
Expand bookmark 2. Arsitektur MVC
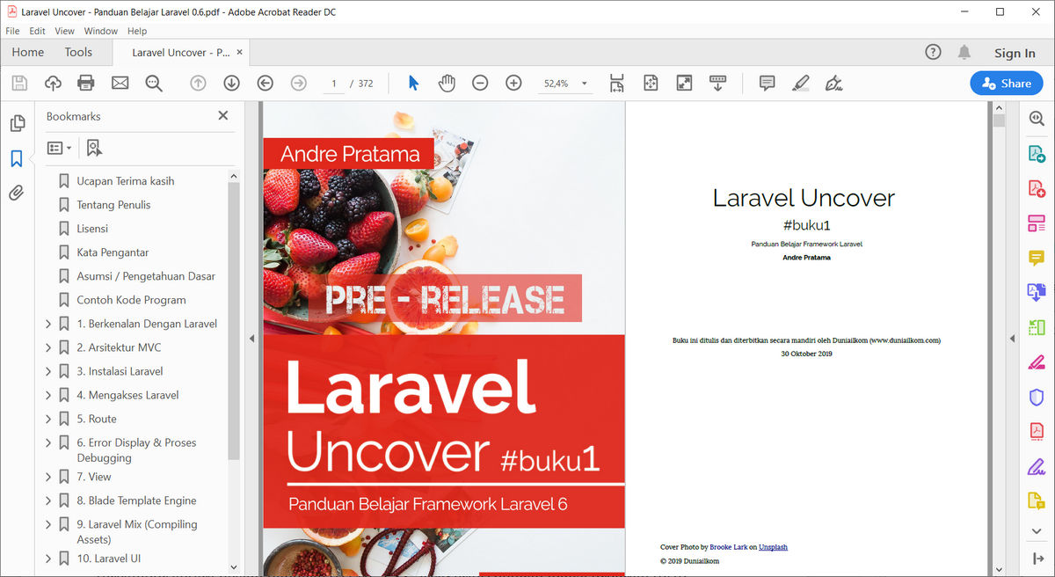point(48,347)
